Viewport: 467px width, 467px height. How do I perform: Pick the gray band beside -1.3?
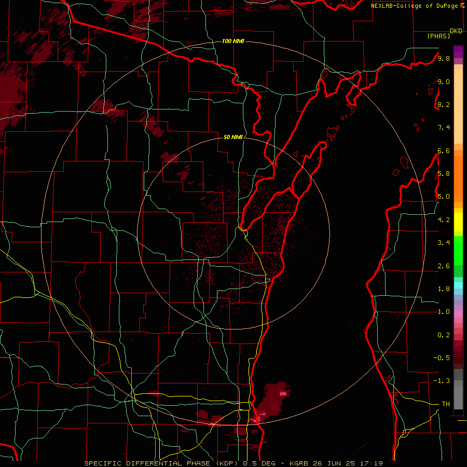[x=458, y=383]
